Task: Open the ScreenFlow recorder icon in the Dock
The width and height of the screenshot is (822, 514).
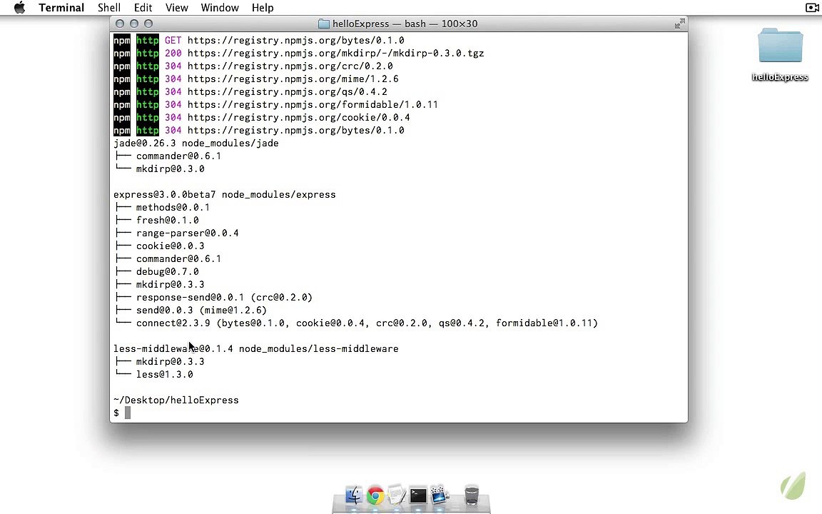Action: (x=440, y=495)
